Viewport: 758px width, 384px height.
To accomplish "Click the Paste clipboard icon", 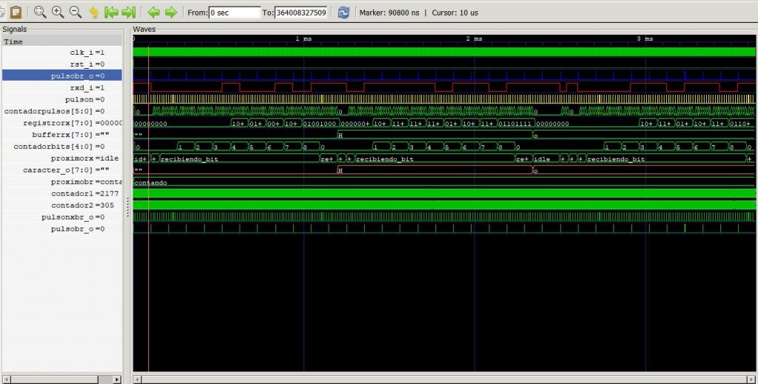I will point(15,13).
